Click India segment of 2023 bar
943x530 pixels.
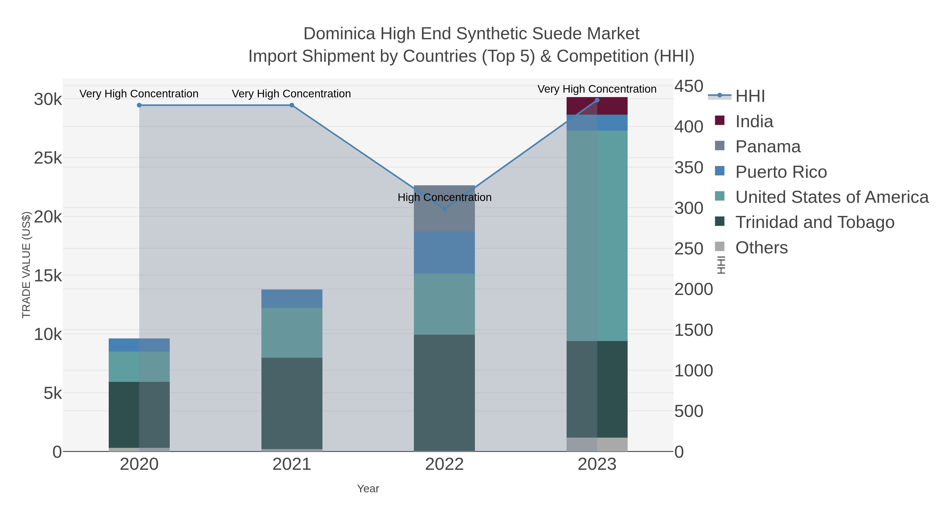coord(597,107)
